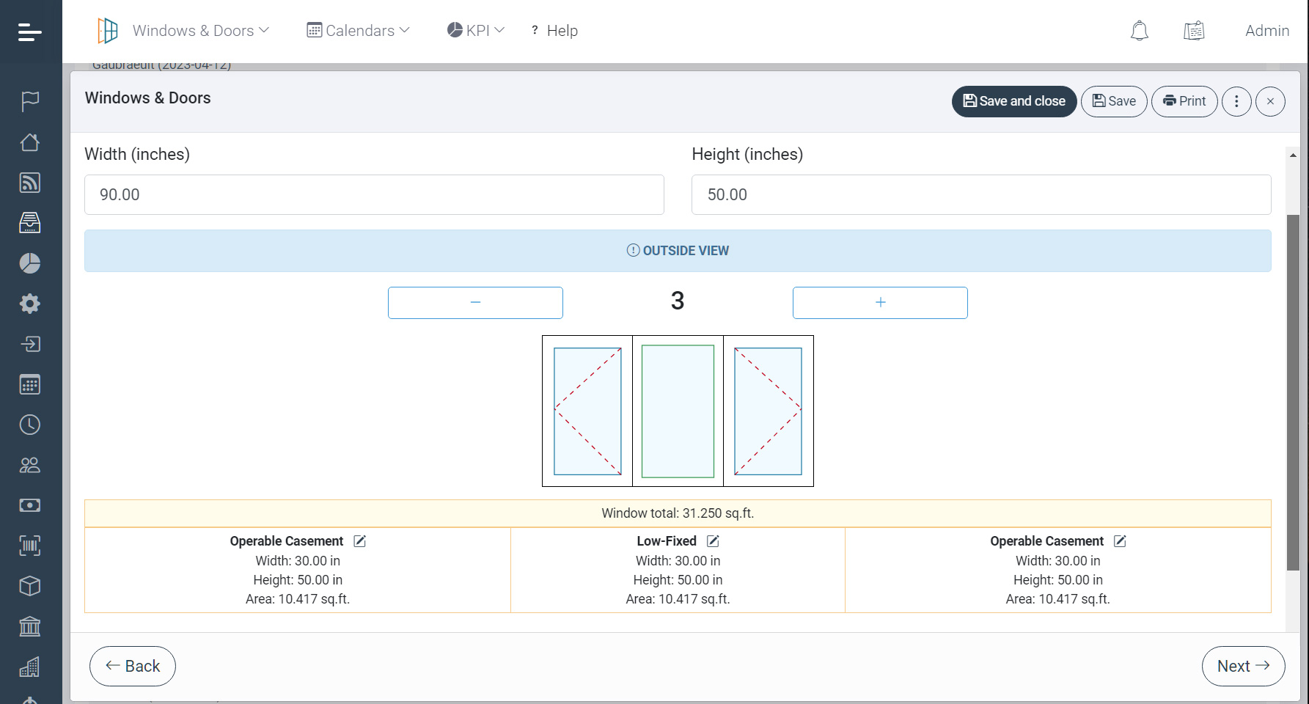Screen dimensions: 1309x704
Task: Expand the KPI dropdown menu
Action: pyautogui.click(x=476, y=31)
